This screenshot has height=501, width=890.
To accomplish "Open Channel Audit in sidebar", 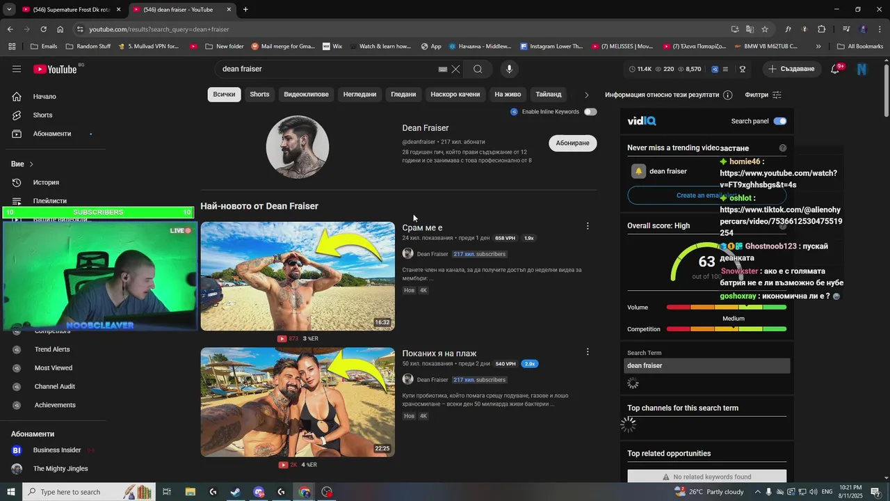I will (x=54, y=387).
